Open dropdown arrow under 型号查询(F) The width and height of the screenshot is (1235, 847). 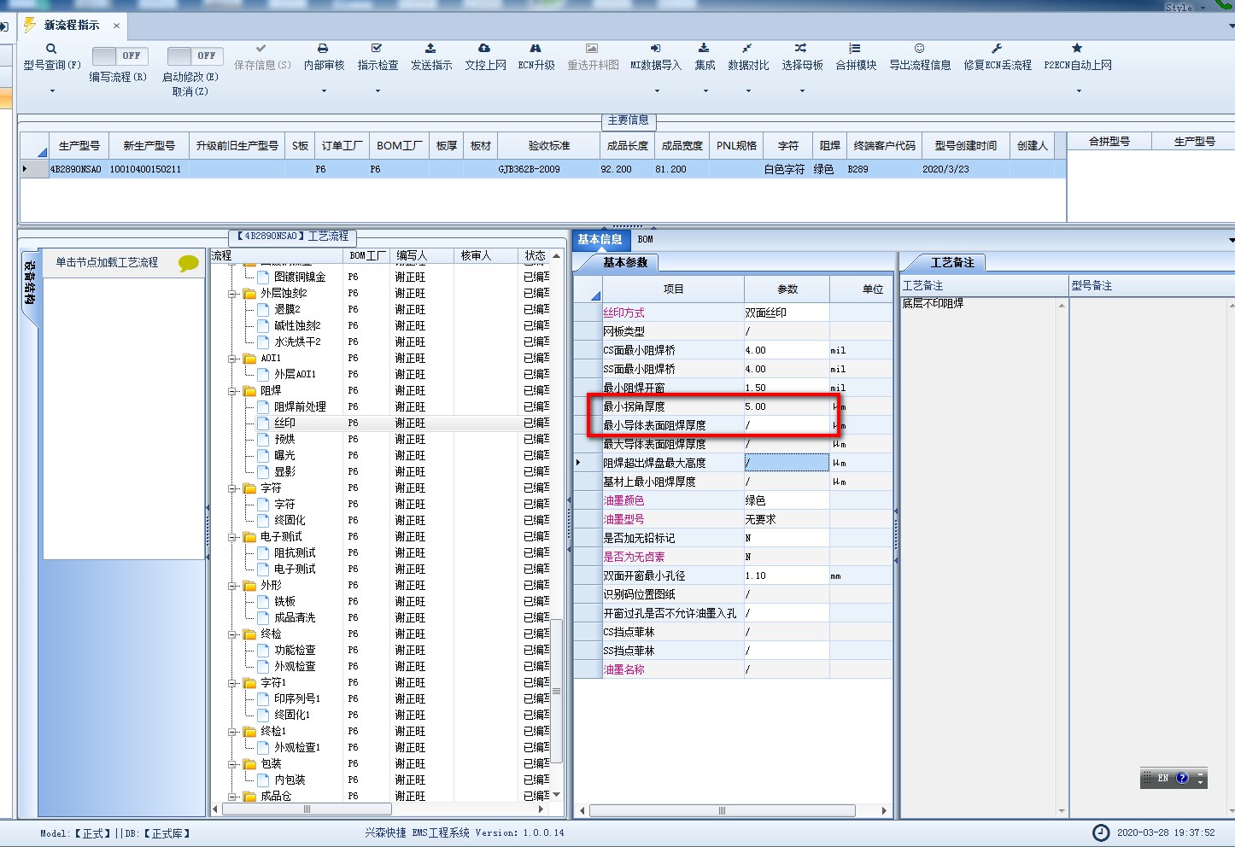[52, 91]
